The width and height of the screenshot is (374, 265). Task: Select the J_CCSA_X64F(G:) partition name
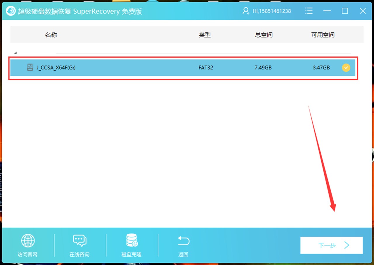click(56, 68)
